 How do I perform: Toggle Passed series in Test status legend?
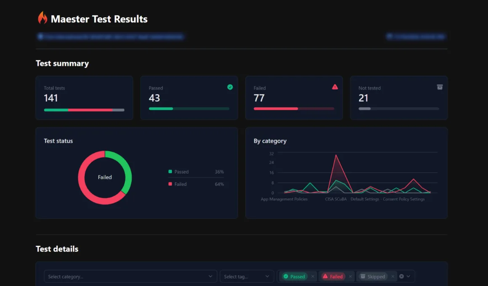(179, 172)
